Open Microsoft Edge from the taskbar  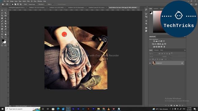[x=58, y=109]
